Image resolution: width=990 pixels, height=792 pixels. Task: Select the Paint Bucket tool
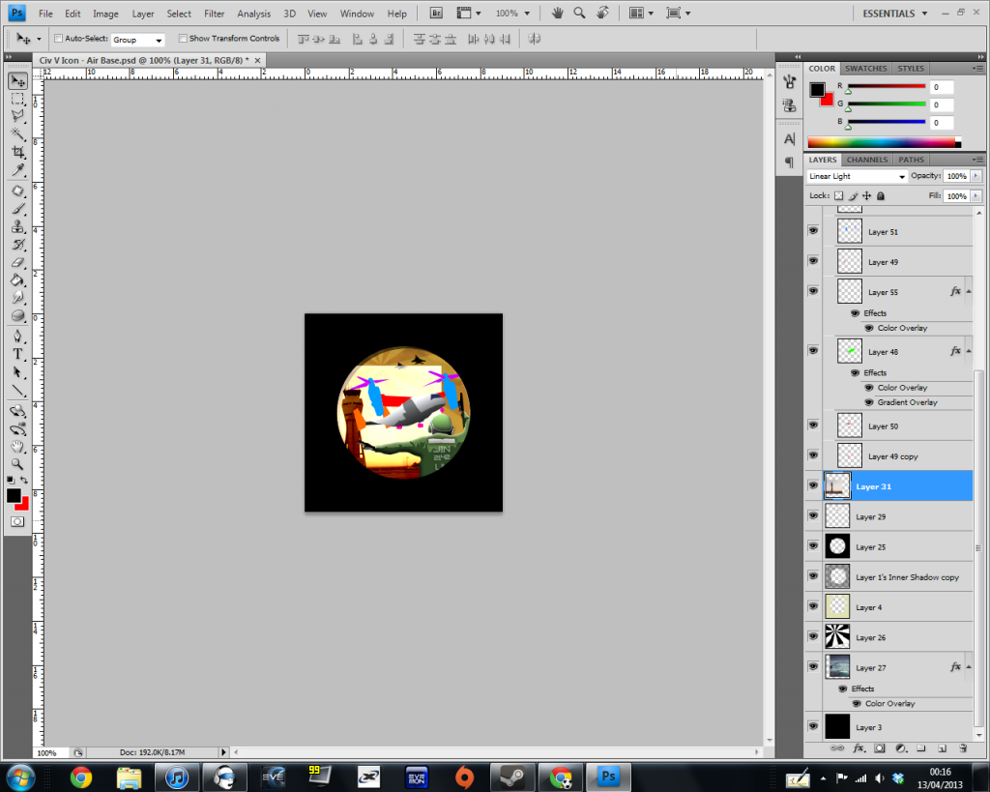[x=17, y=280]
